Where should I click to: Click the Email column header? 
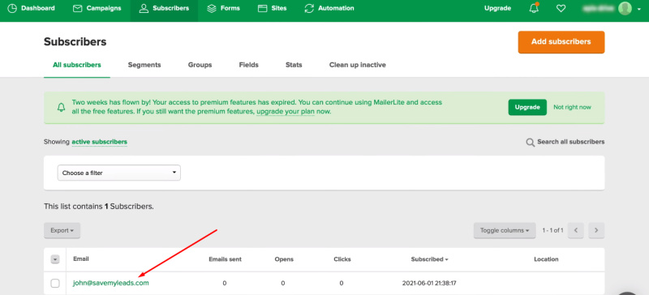[81, 259]
